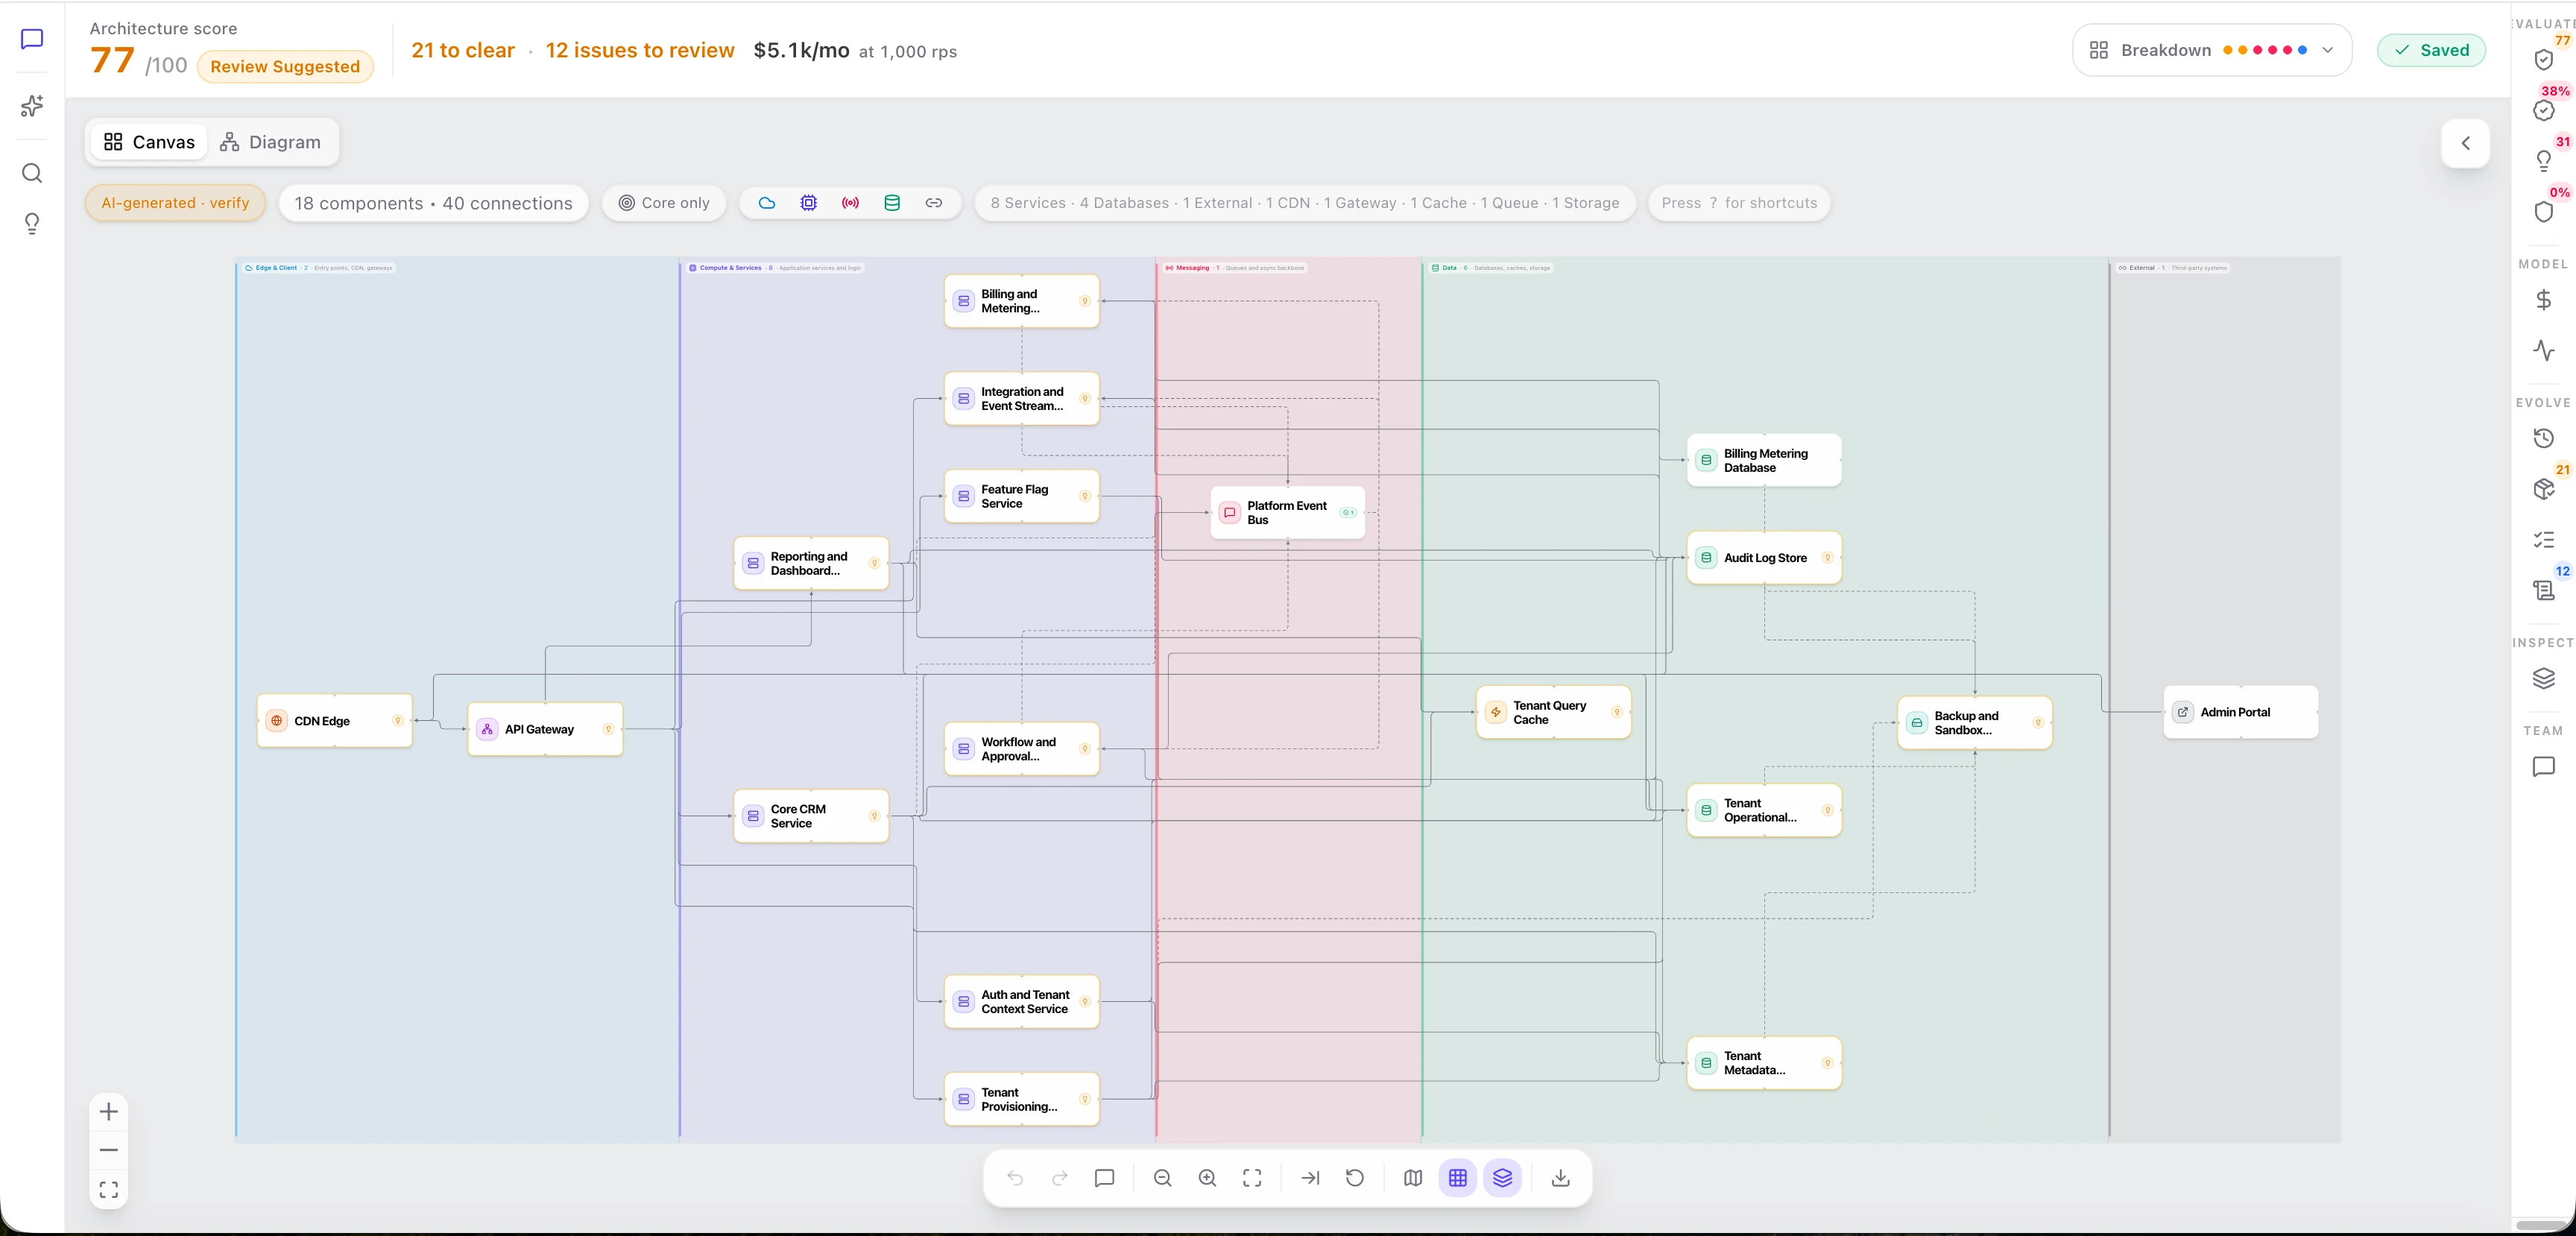Switch to the Diagram tab
Viewport: 2576px width, 1236px height.
coord(271,142)
